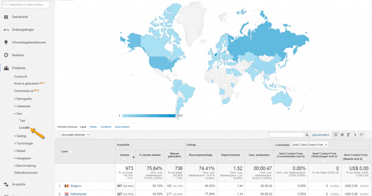The height and width of the screenshot is (196, 372).
Task: Click the Realtime label
Action: [x=18, y=55]
